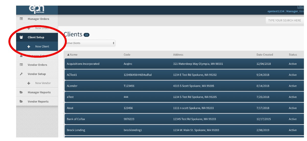
Task: Click the clients count badge 23
Action: (86, 35)
